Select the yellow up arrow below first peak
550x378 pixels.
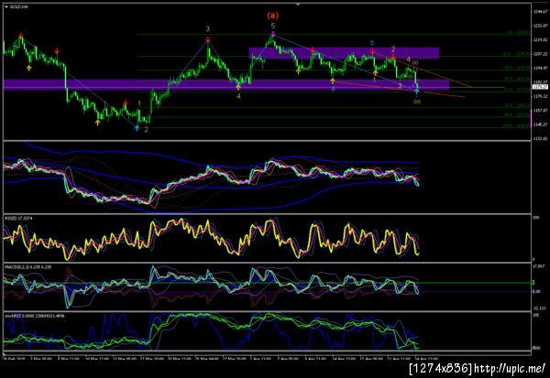tap(28, 68)
